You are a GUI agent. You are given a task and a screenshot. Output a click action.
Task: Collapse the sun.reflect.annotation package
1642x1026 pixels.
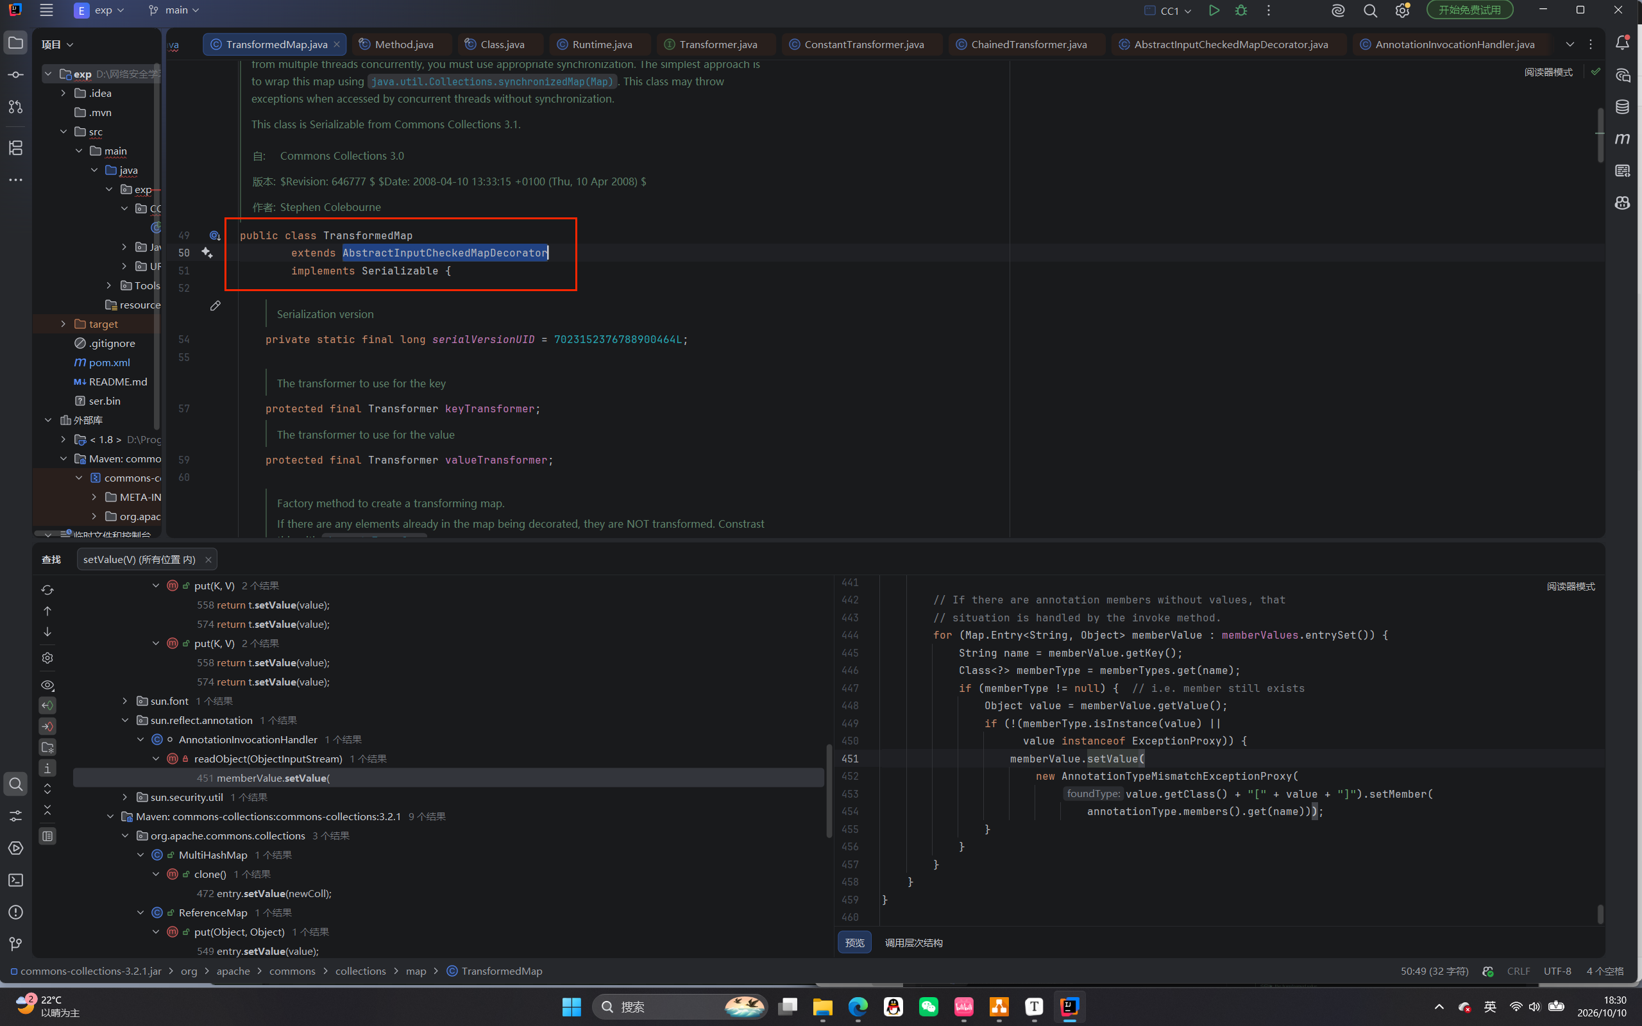125,720
